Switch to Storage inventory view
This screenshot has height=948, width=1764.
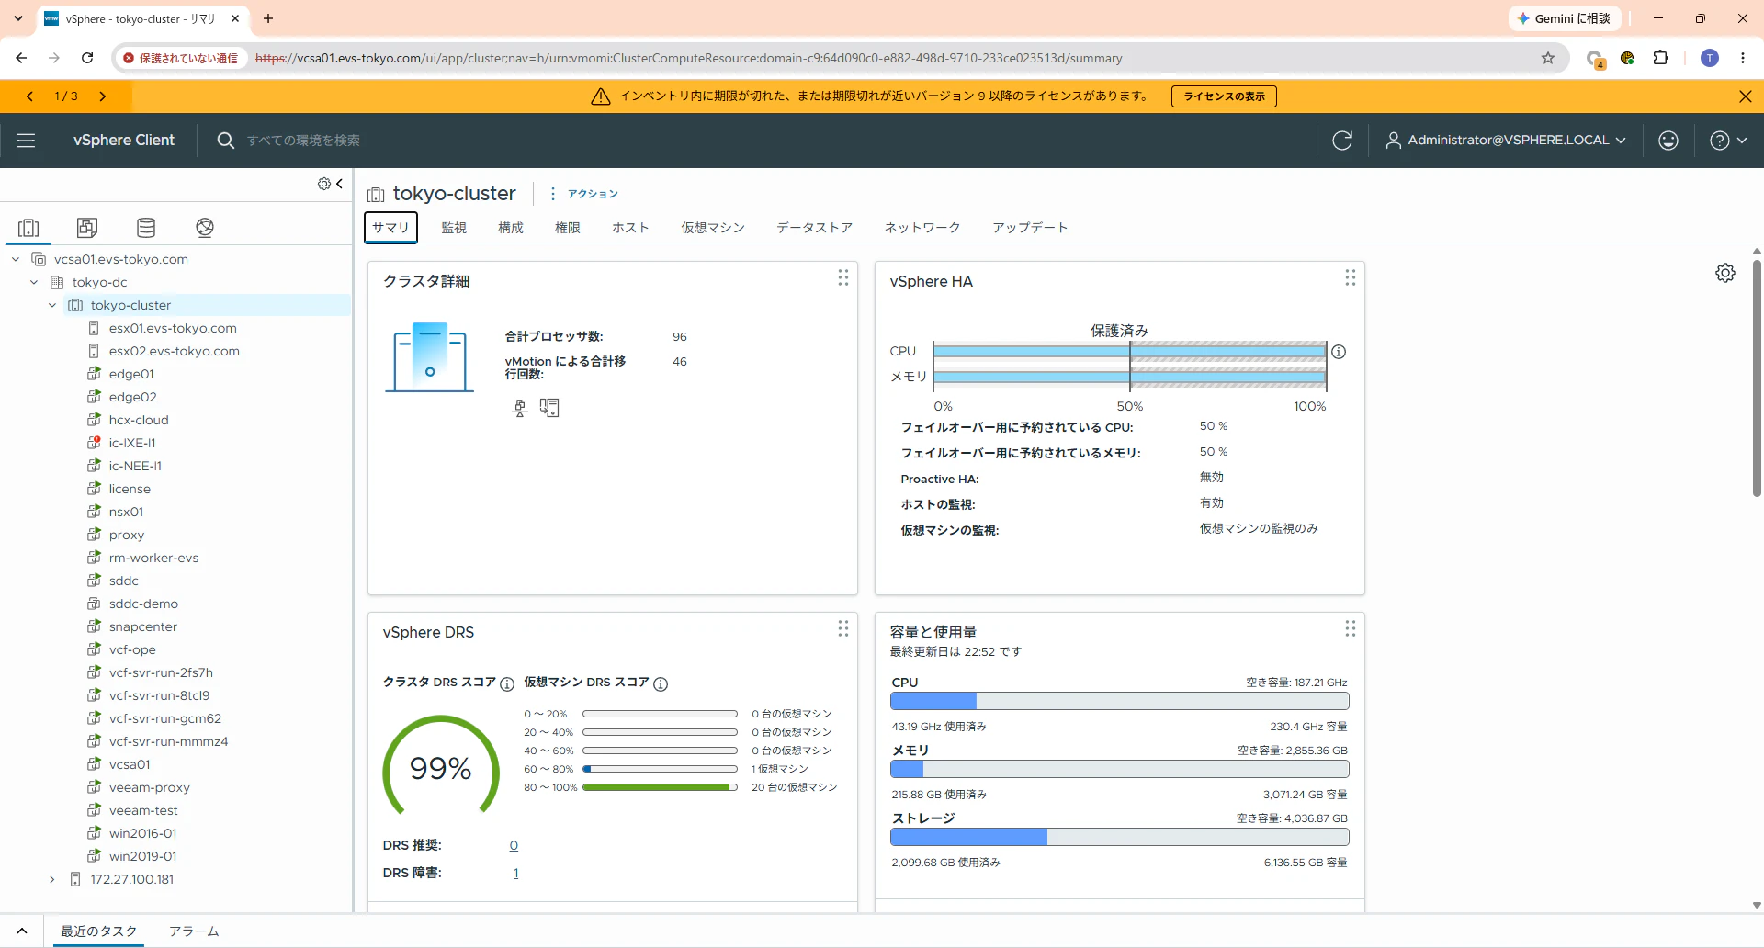tap(146, 228)
